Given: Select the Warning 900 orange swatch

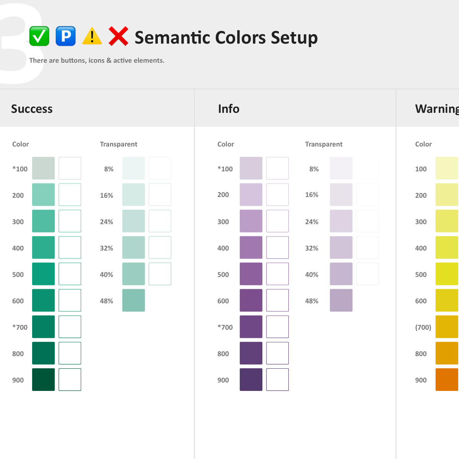Looking at the screenshot, I should [x=447, y=379].
